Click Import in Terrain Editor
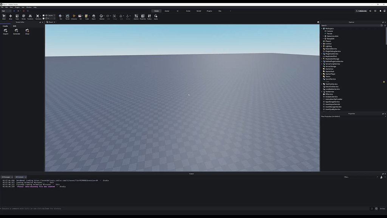 (x=5, y=32)
